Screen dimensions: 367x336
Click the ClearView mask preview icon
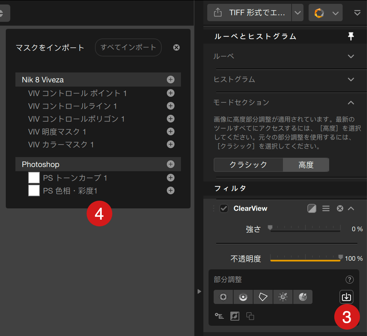pyautogui.click(x=312, y=208)
